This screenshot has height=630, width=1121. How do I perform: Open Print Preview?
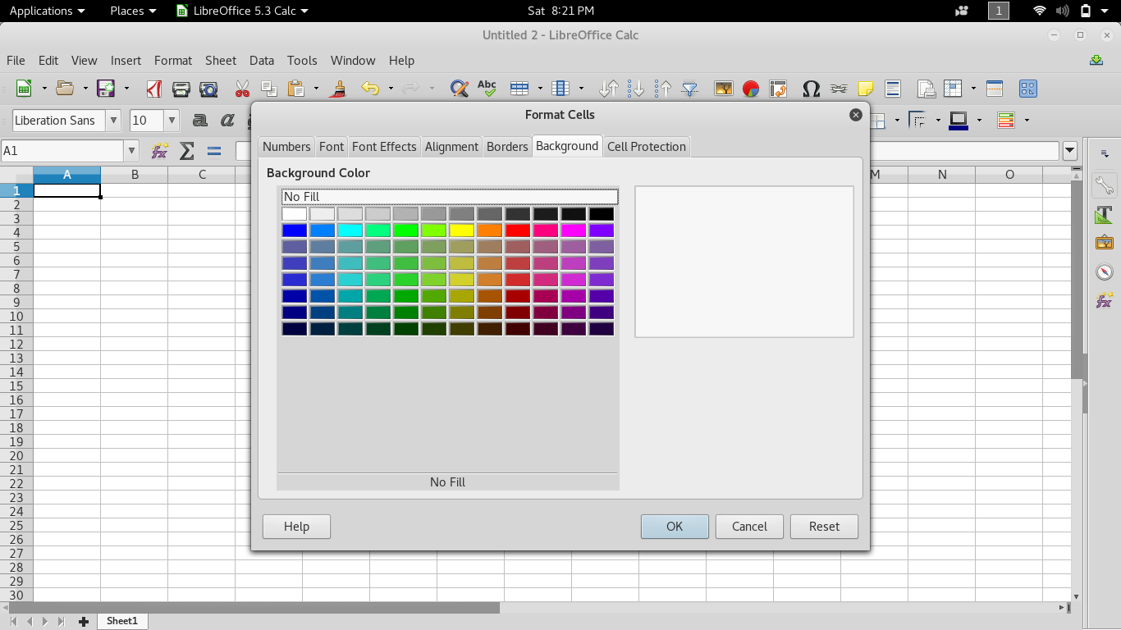208,88
